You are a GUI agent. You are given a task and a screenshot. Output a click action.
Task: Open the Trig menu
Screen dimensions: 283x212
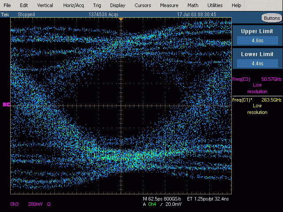tap(97, 5)
